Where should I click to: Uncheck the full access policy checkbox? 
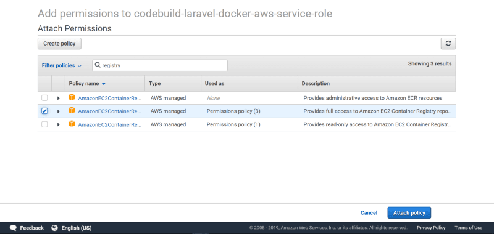click(44, 111)
